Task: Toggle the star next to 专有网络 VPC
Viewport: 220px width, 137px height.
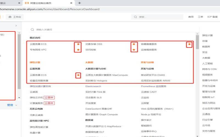Action: [78, 50]
